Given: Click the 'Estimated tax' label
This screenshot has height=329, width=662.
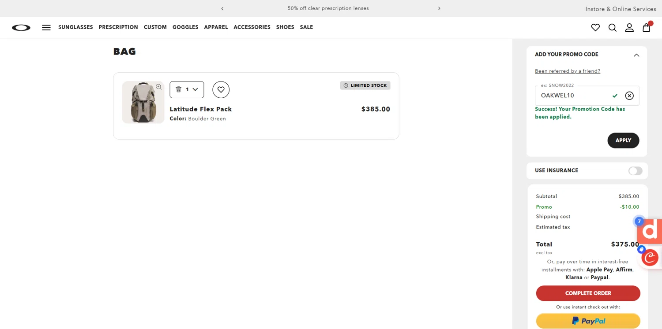Looking at the screenshot, I should 553,227.
